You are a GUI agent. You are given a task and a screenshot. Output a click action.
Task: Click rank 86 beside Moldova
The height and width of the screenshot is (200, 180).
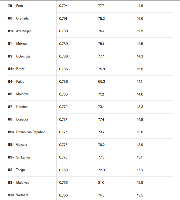click(x=10, y=94)
